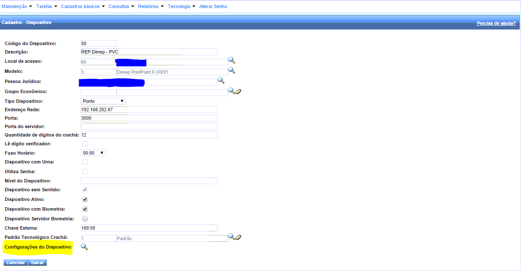
Task: Open Padrão Tecnológico Crachá lookup magnifier
Action: 231,237
